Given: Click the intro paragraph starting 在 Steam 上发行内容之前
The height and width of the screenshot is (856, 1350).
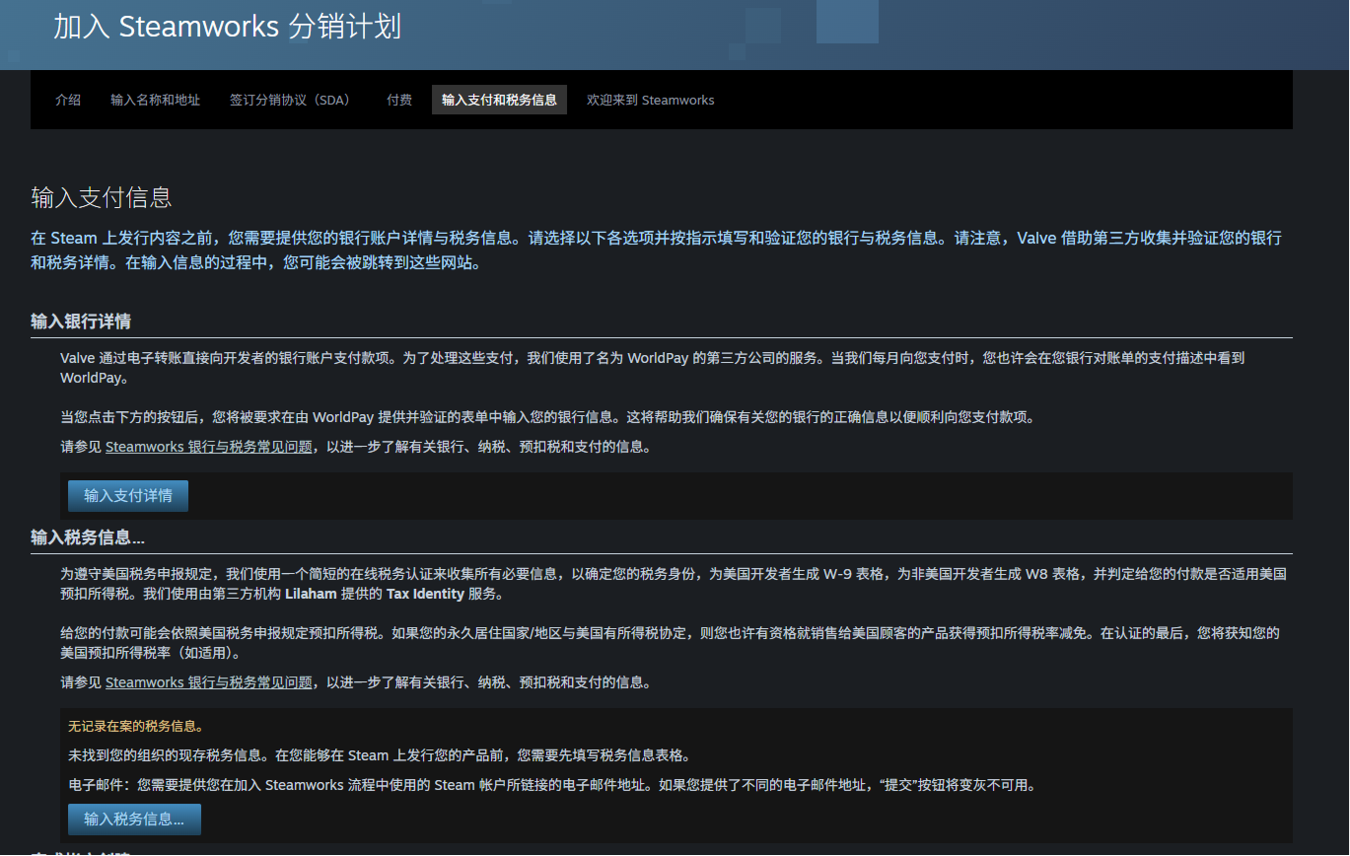Looking at the screenshot, I should 656,250.
